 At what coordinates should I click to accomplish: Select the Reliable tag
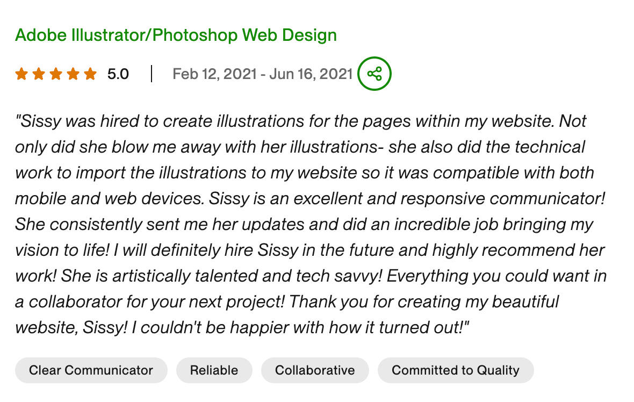point(214,370)
